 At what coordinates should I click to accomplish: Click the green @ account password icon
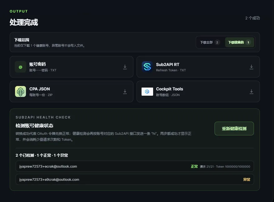20,67
